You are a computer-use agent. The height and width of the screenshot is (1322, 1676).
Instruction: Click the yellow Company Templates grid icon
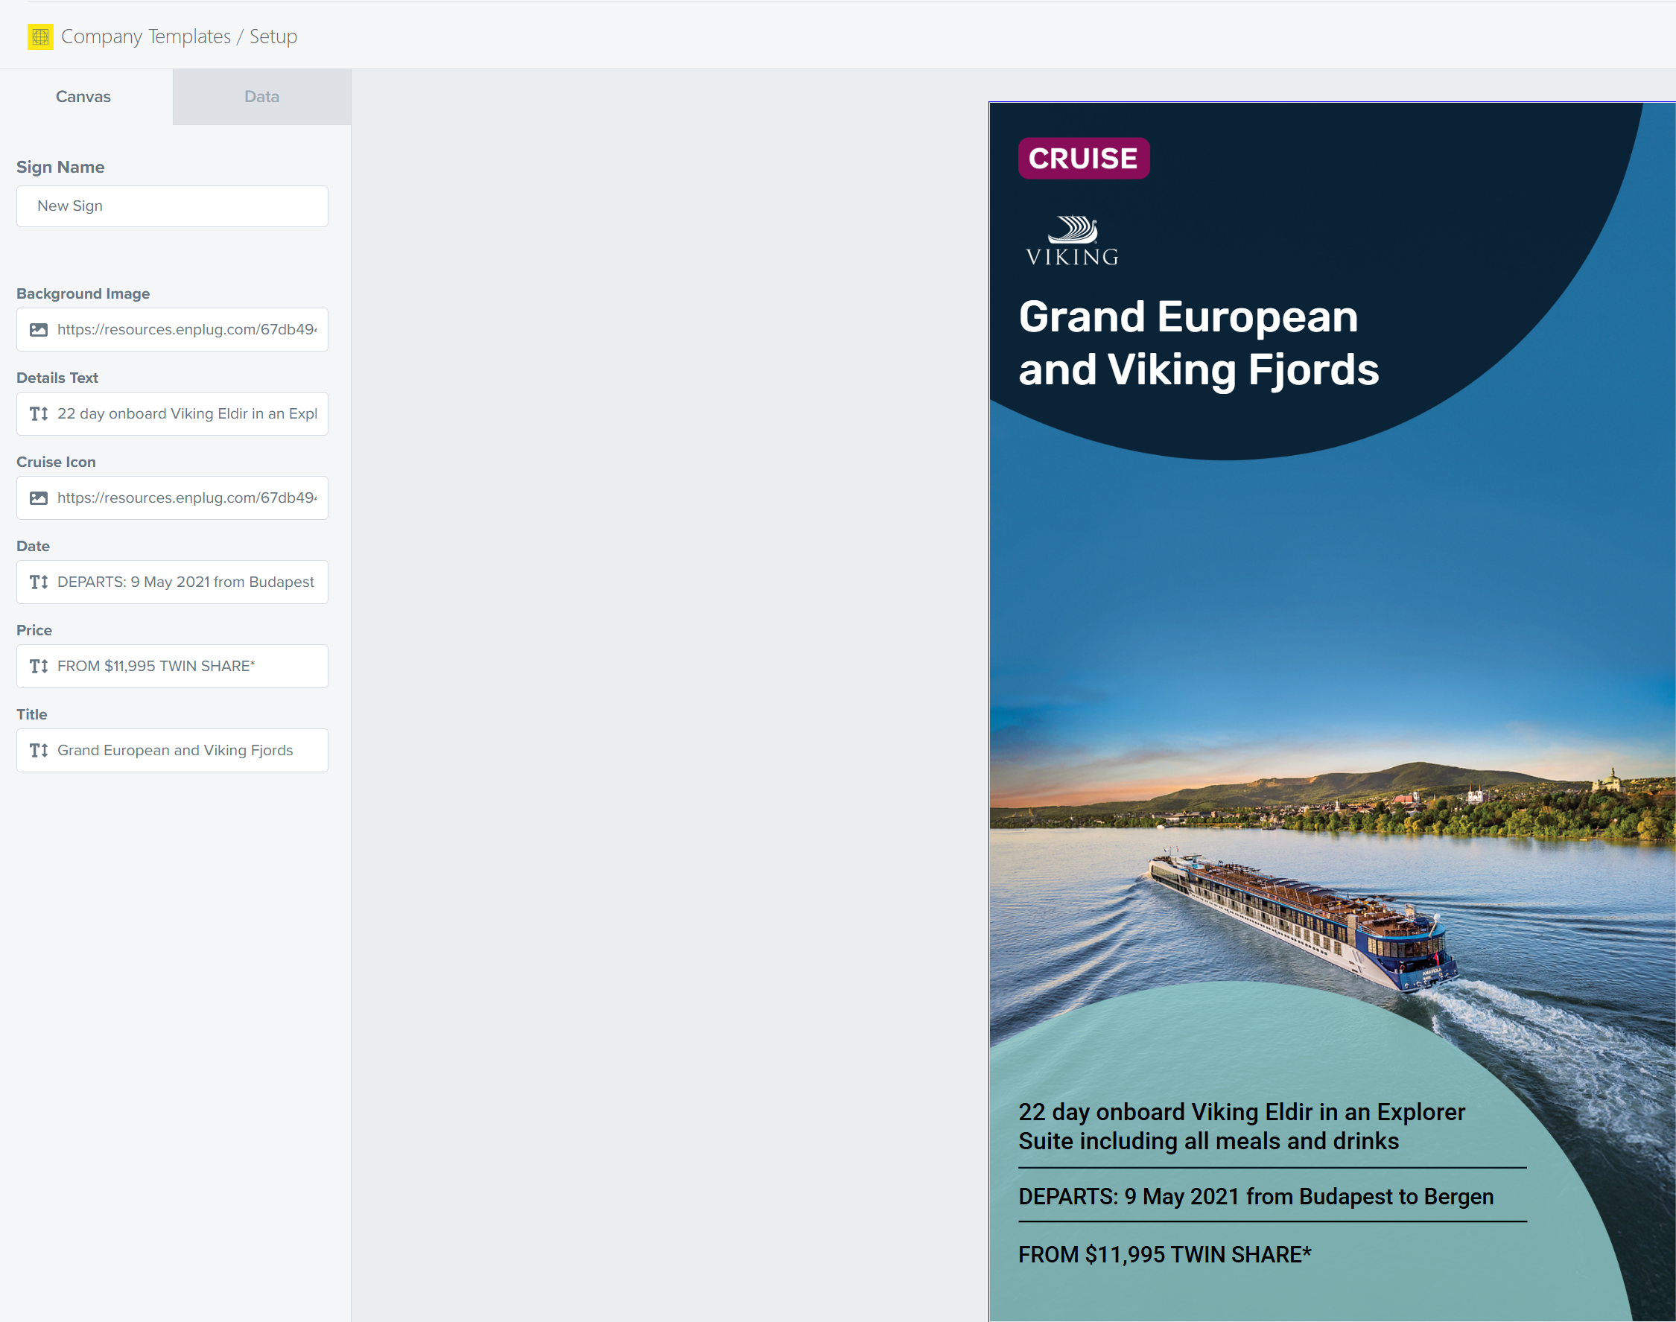(40, 36)
